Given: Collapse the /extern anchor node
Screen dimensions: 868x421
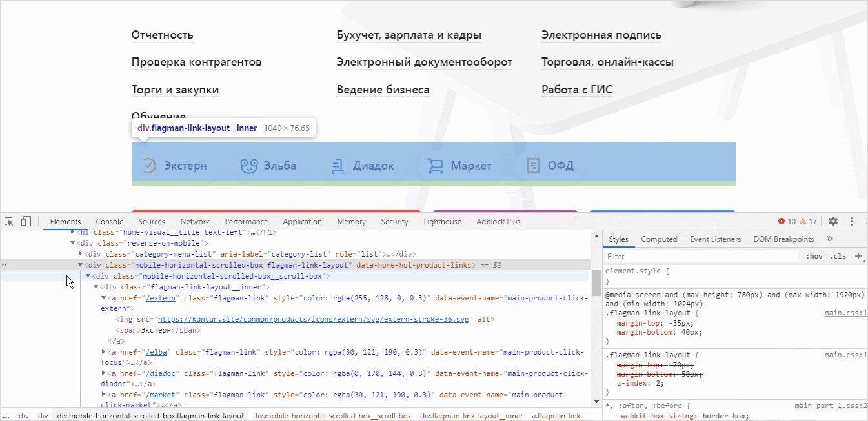Looking at the screenshot, I should [x=104, y=298].
